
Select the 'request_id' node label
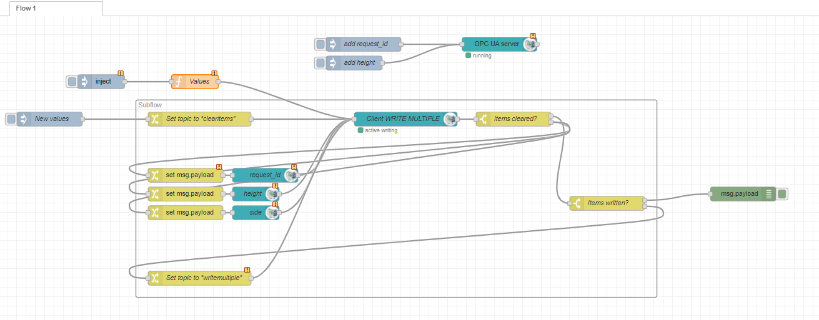tap(265, 175)
